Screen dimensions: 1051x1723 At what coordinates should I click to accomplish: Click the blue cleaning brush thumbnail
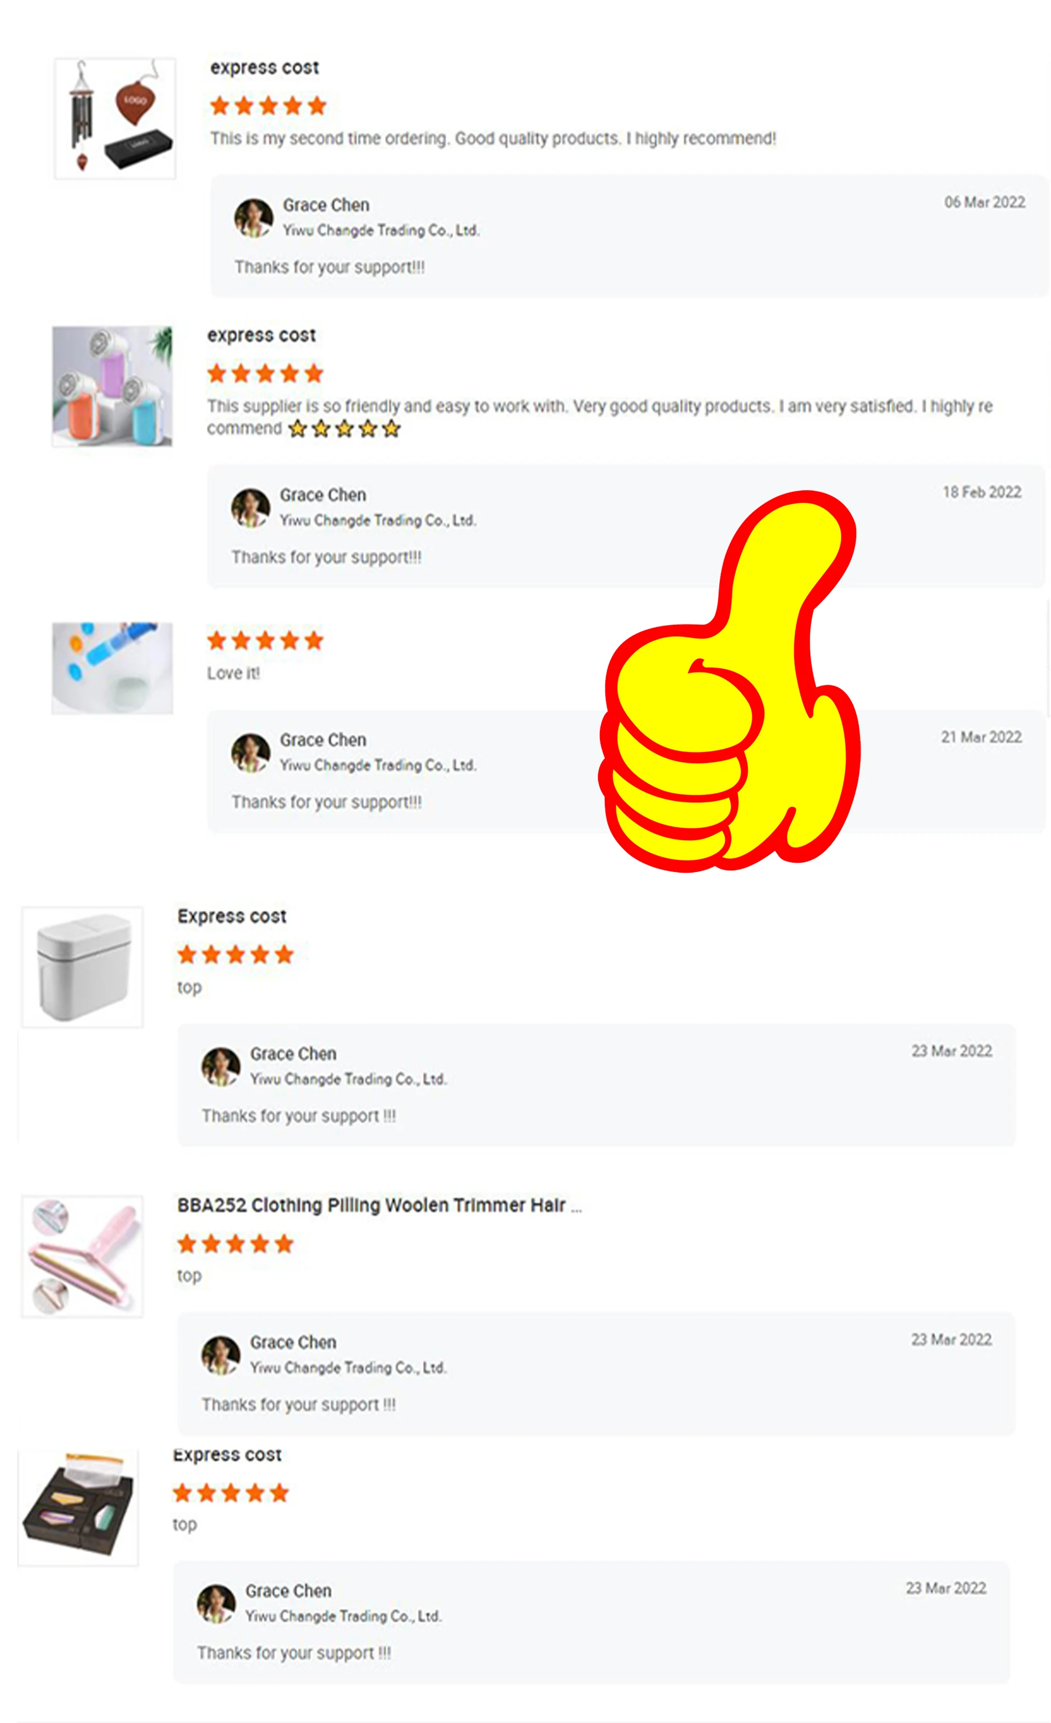(112, 668)
